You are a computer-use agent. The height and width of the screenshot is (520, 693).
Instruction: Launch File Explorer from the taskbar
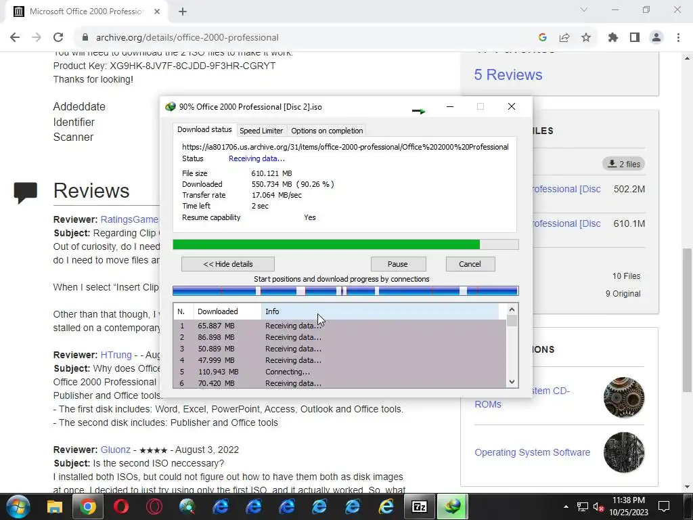[x=55, y=506]
